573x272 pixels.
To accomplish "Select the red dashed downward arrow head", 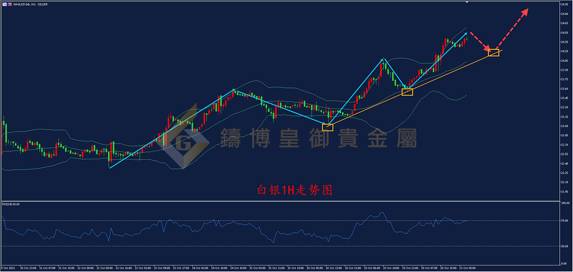I will [x=487, y=47].
